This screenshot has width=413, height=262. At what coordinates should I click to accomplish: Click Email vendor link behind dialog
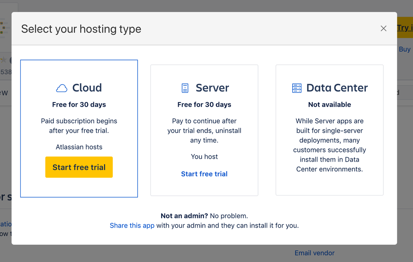pyautogui.click(x=315, y=253)
